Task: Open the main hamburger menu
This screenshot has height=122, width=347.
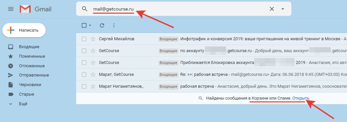Action: [x=11, y=9]
